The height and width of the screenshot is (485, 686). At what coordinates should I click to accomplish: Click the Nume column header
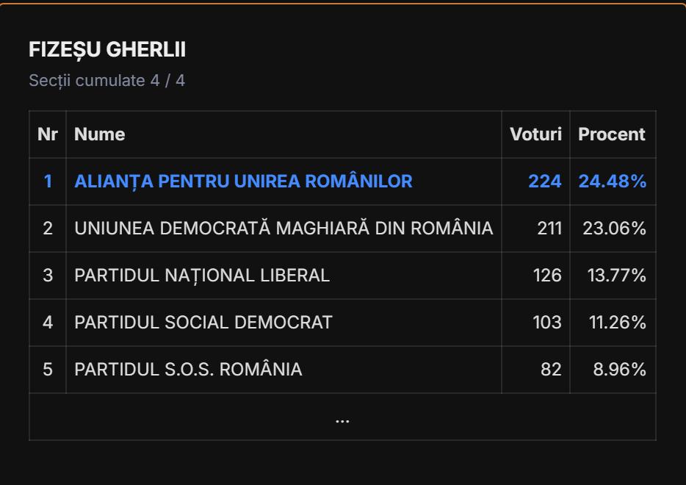[100, 134]
